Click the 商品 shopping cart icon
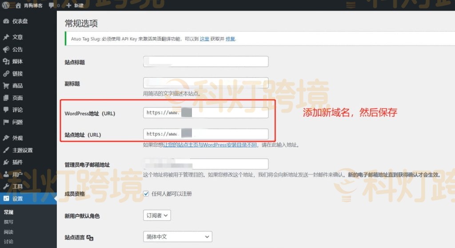The width and height of the screenshot is (455, 248). pos(6,86)
